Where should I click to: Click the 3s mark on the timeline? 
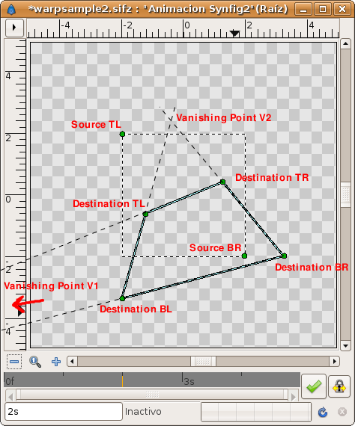pos(189,381)
